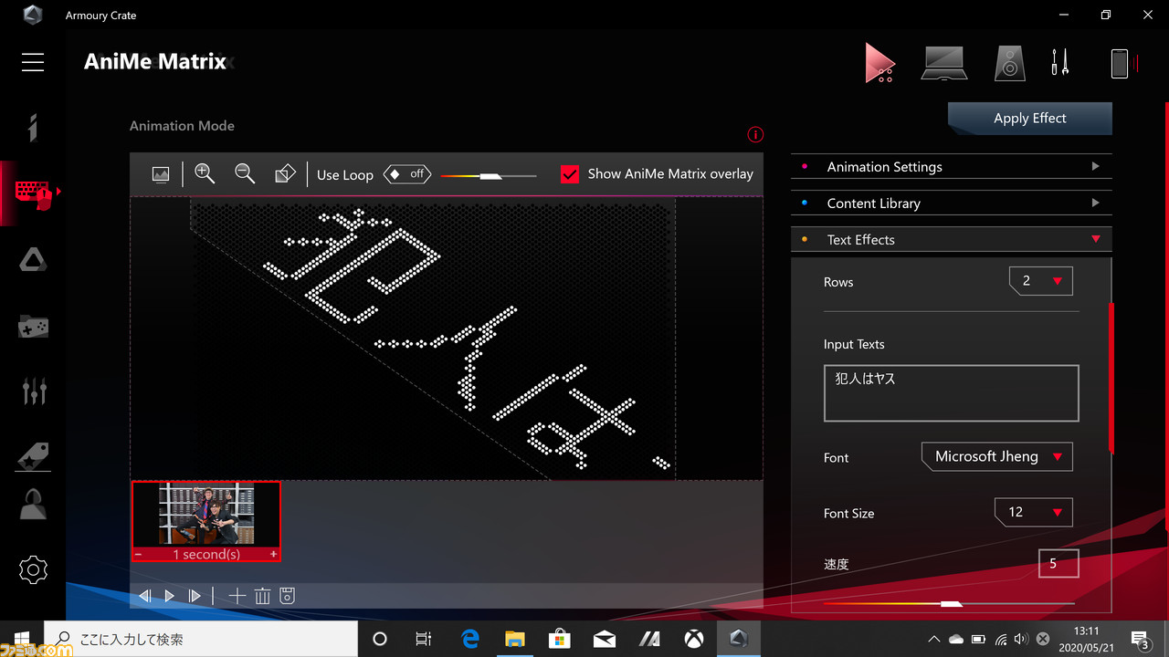Click in the Input Texts box
Screen dimensions: 1169x657
(952, 393)
